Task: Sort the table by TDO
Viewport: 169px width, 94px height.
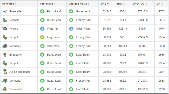Action: pos(121,4)
